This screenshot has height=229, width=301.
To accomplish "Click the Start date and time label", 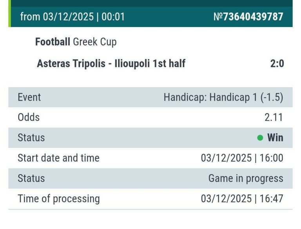I will click(x=58, y=158).
